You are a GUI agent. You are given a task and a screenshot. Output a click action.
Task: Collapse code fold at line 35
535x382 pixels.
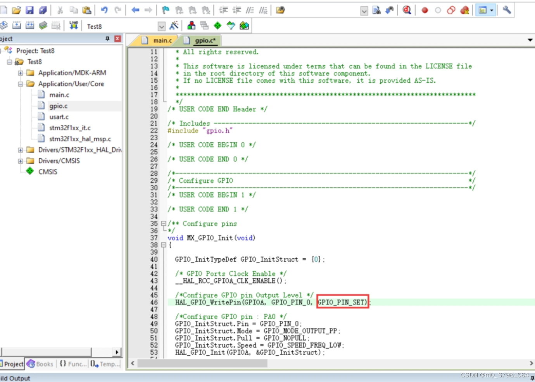click(164, 223)
